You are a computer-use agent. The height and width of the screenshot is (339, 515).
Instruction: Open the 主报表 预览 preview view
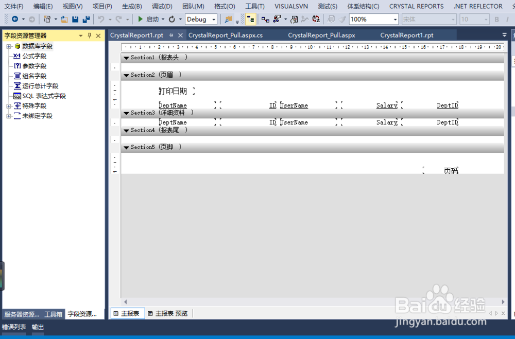click(170, 313)
